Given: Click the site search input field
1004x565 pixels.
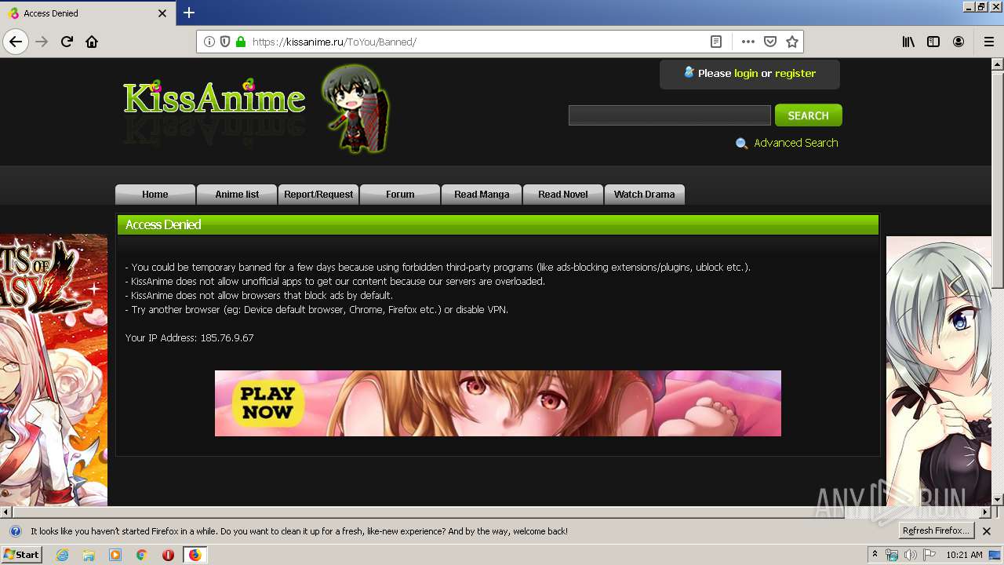Looking at the screenshot, I should point(670,115).
